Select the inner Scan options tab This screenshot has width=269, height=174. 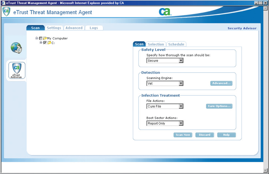(139, 44)
